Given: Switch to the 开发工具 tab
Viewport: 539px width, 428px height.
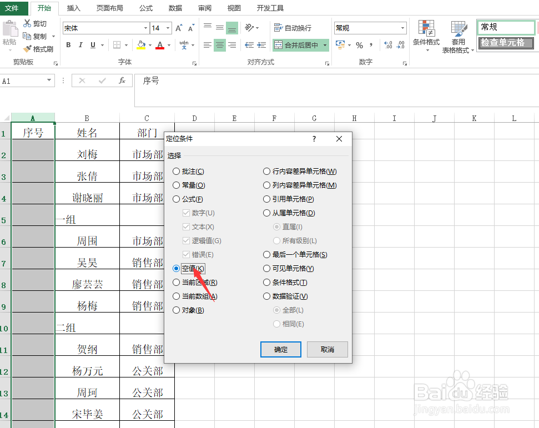Looking at the screenshot, I should coord(270,8).
